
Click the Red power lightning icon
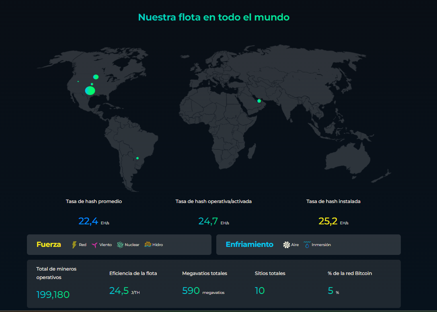click(74, 244)
